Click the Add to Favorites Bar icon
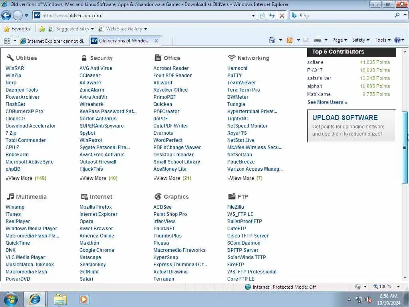The image size is (409, 307). (x=42, y=29)
